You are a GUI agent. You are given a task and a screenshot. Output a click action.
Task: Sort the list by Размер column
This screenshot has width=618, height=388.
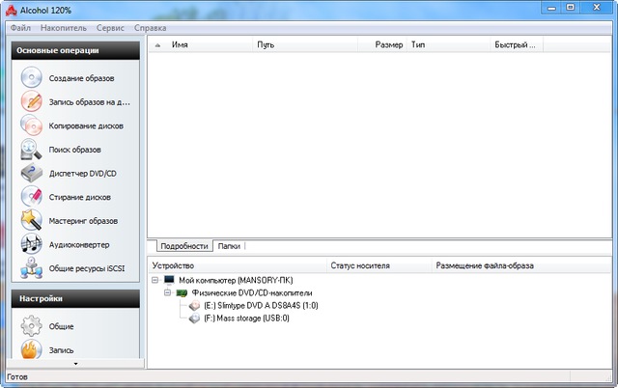(x=388, y=44)
